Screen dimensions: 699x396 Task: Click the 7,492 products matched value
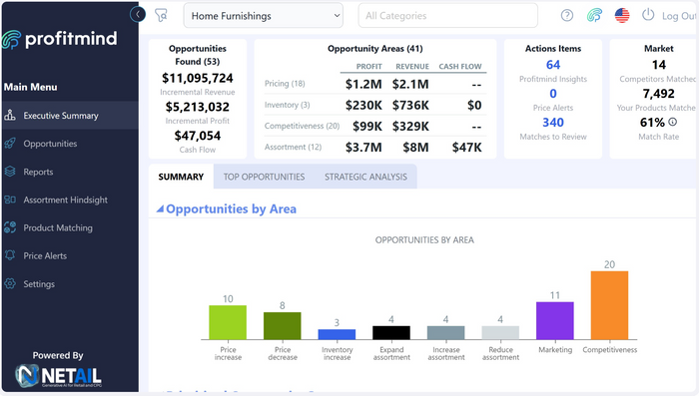[658, 94]
